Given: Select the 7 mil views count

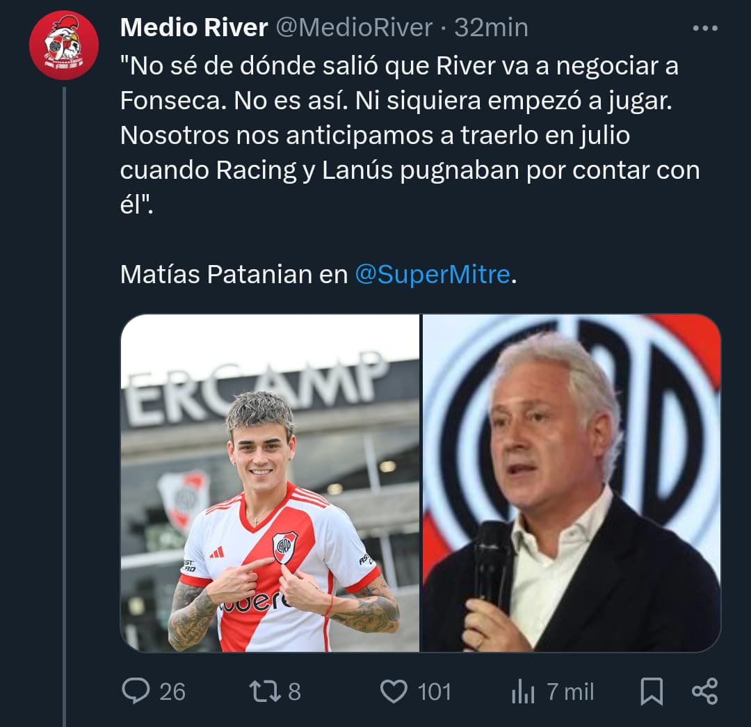Looking at the screenshot, I should [x=570, y=692].
